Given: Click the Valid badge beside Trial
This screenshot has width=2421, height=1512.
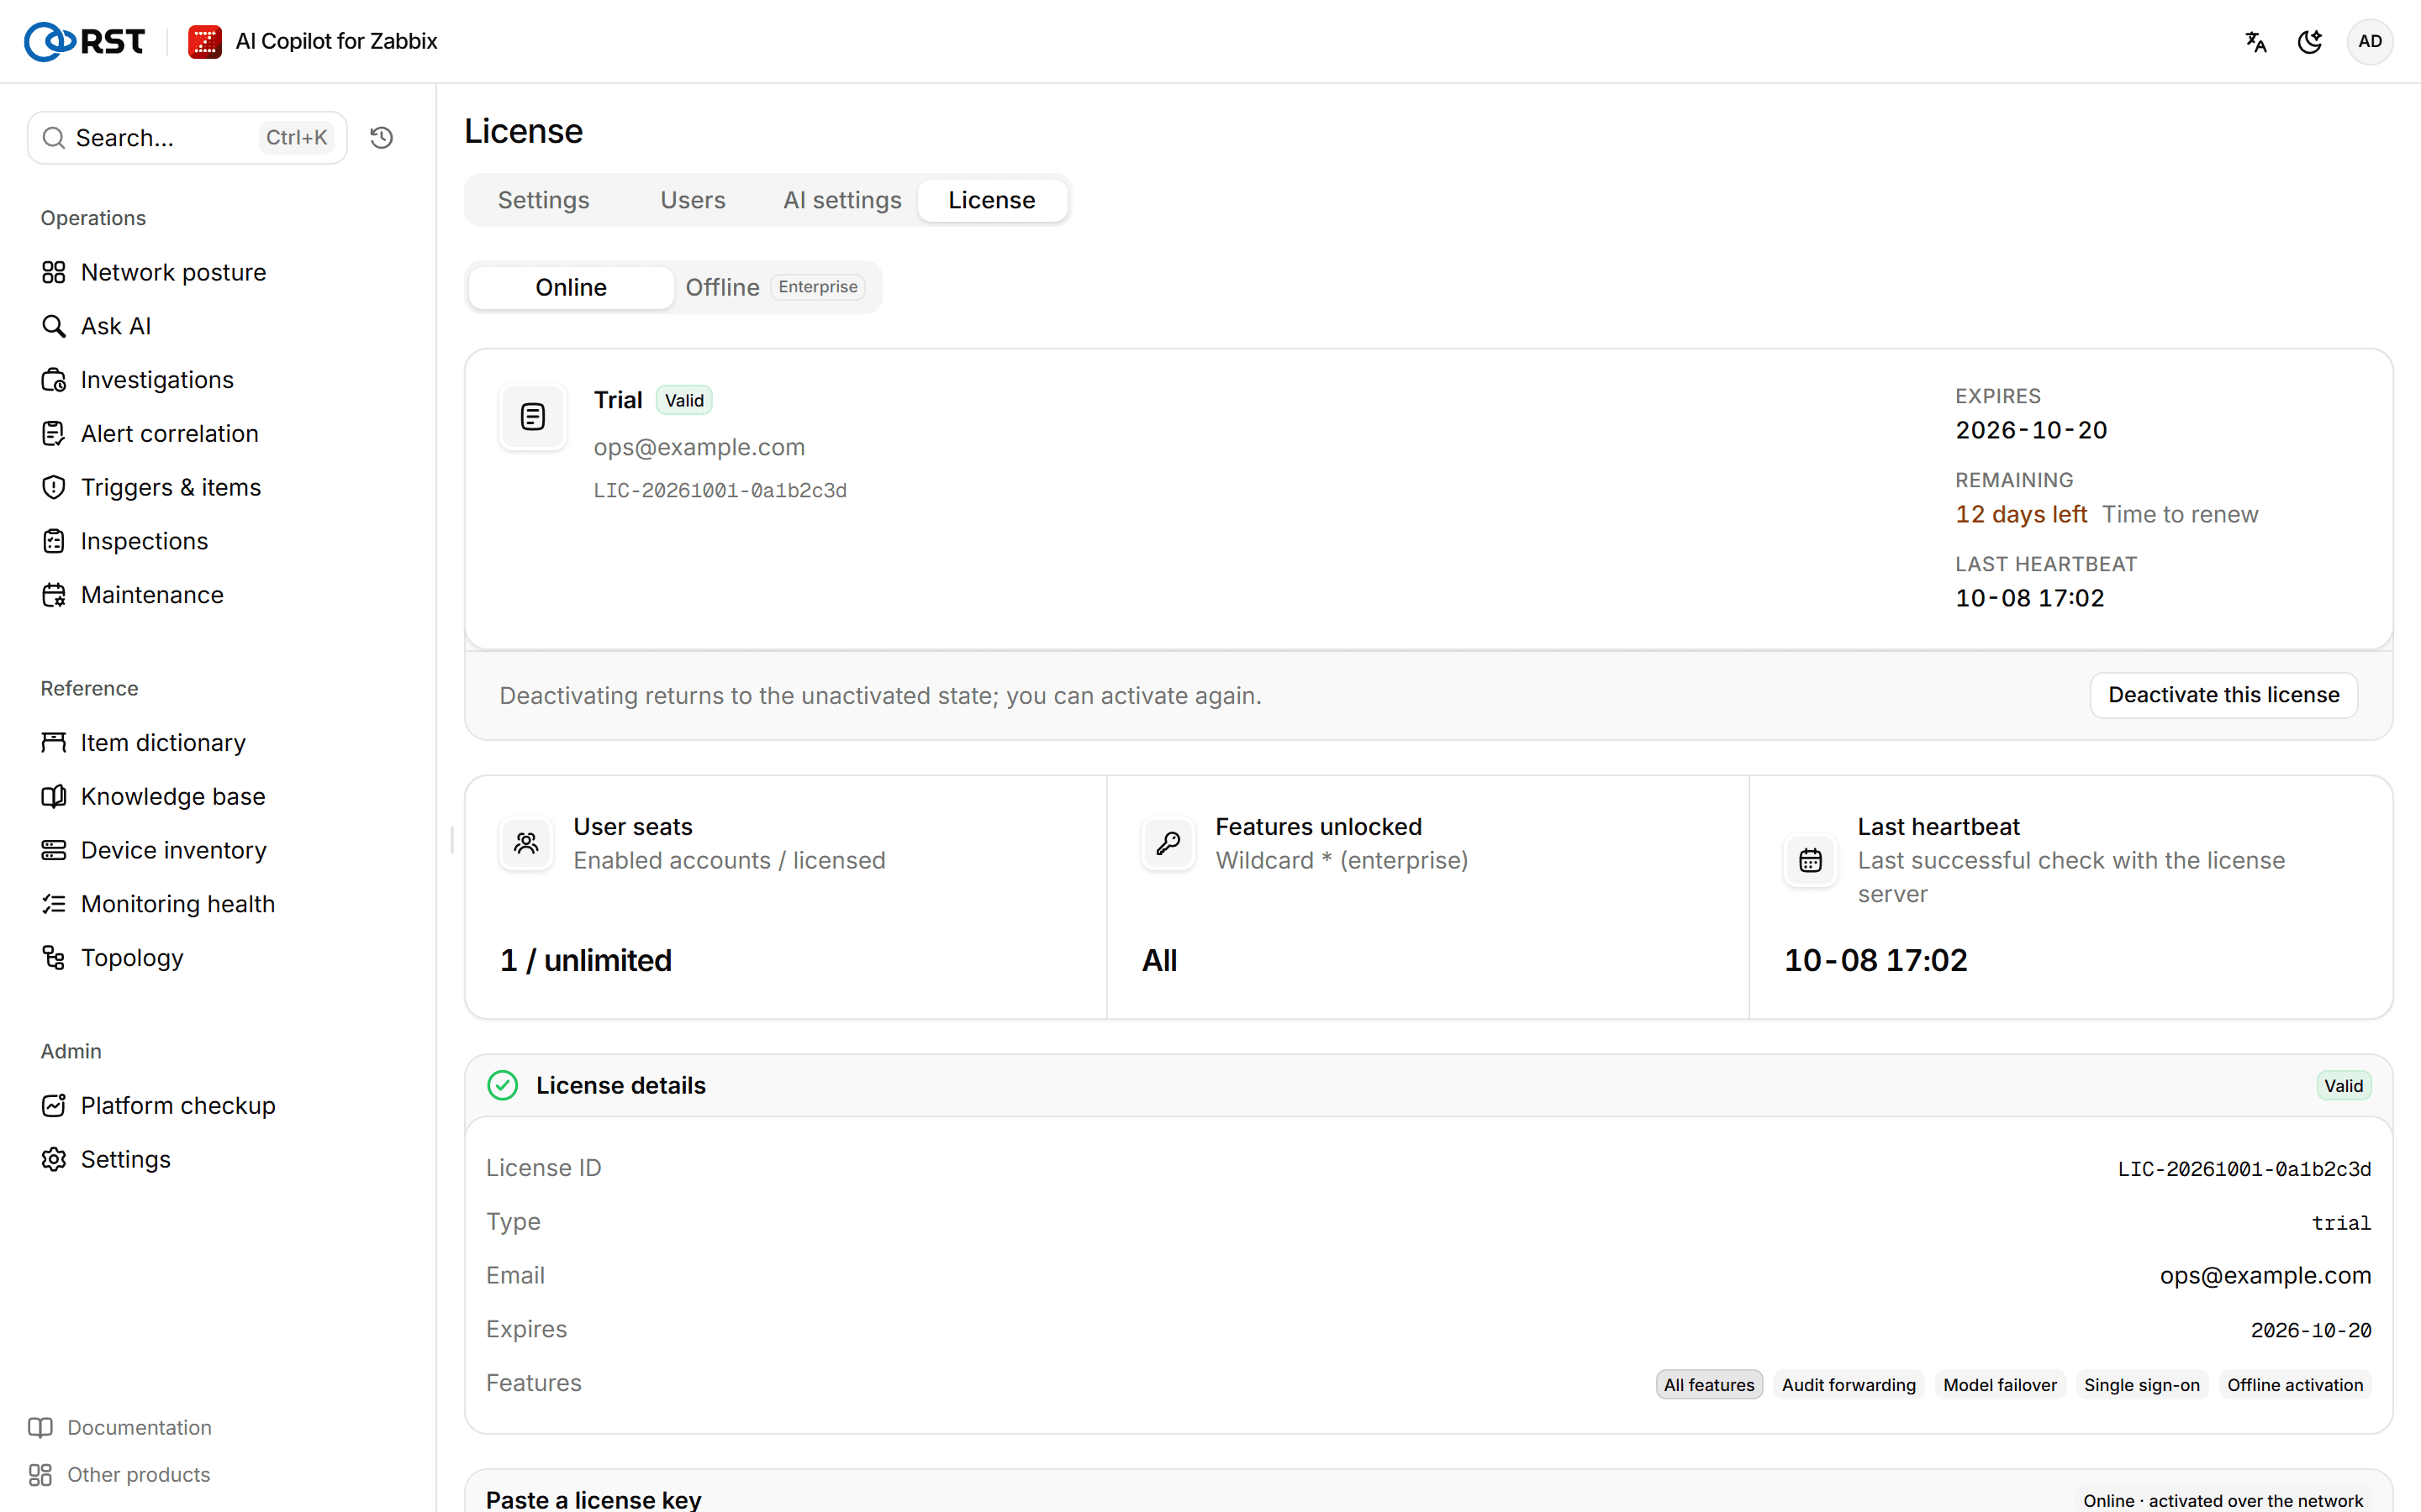Looking at the screenshot, I should click(x=684, y=400).
